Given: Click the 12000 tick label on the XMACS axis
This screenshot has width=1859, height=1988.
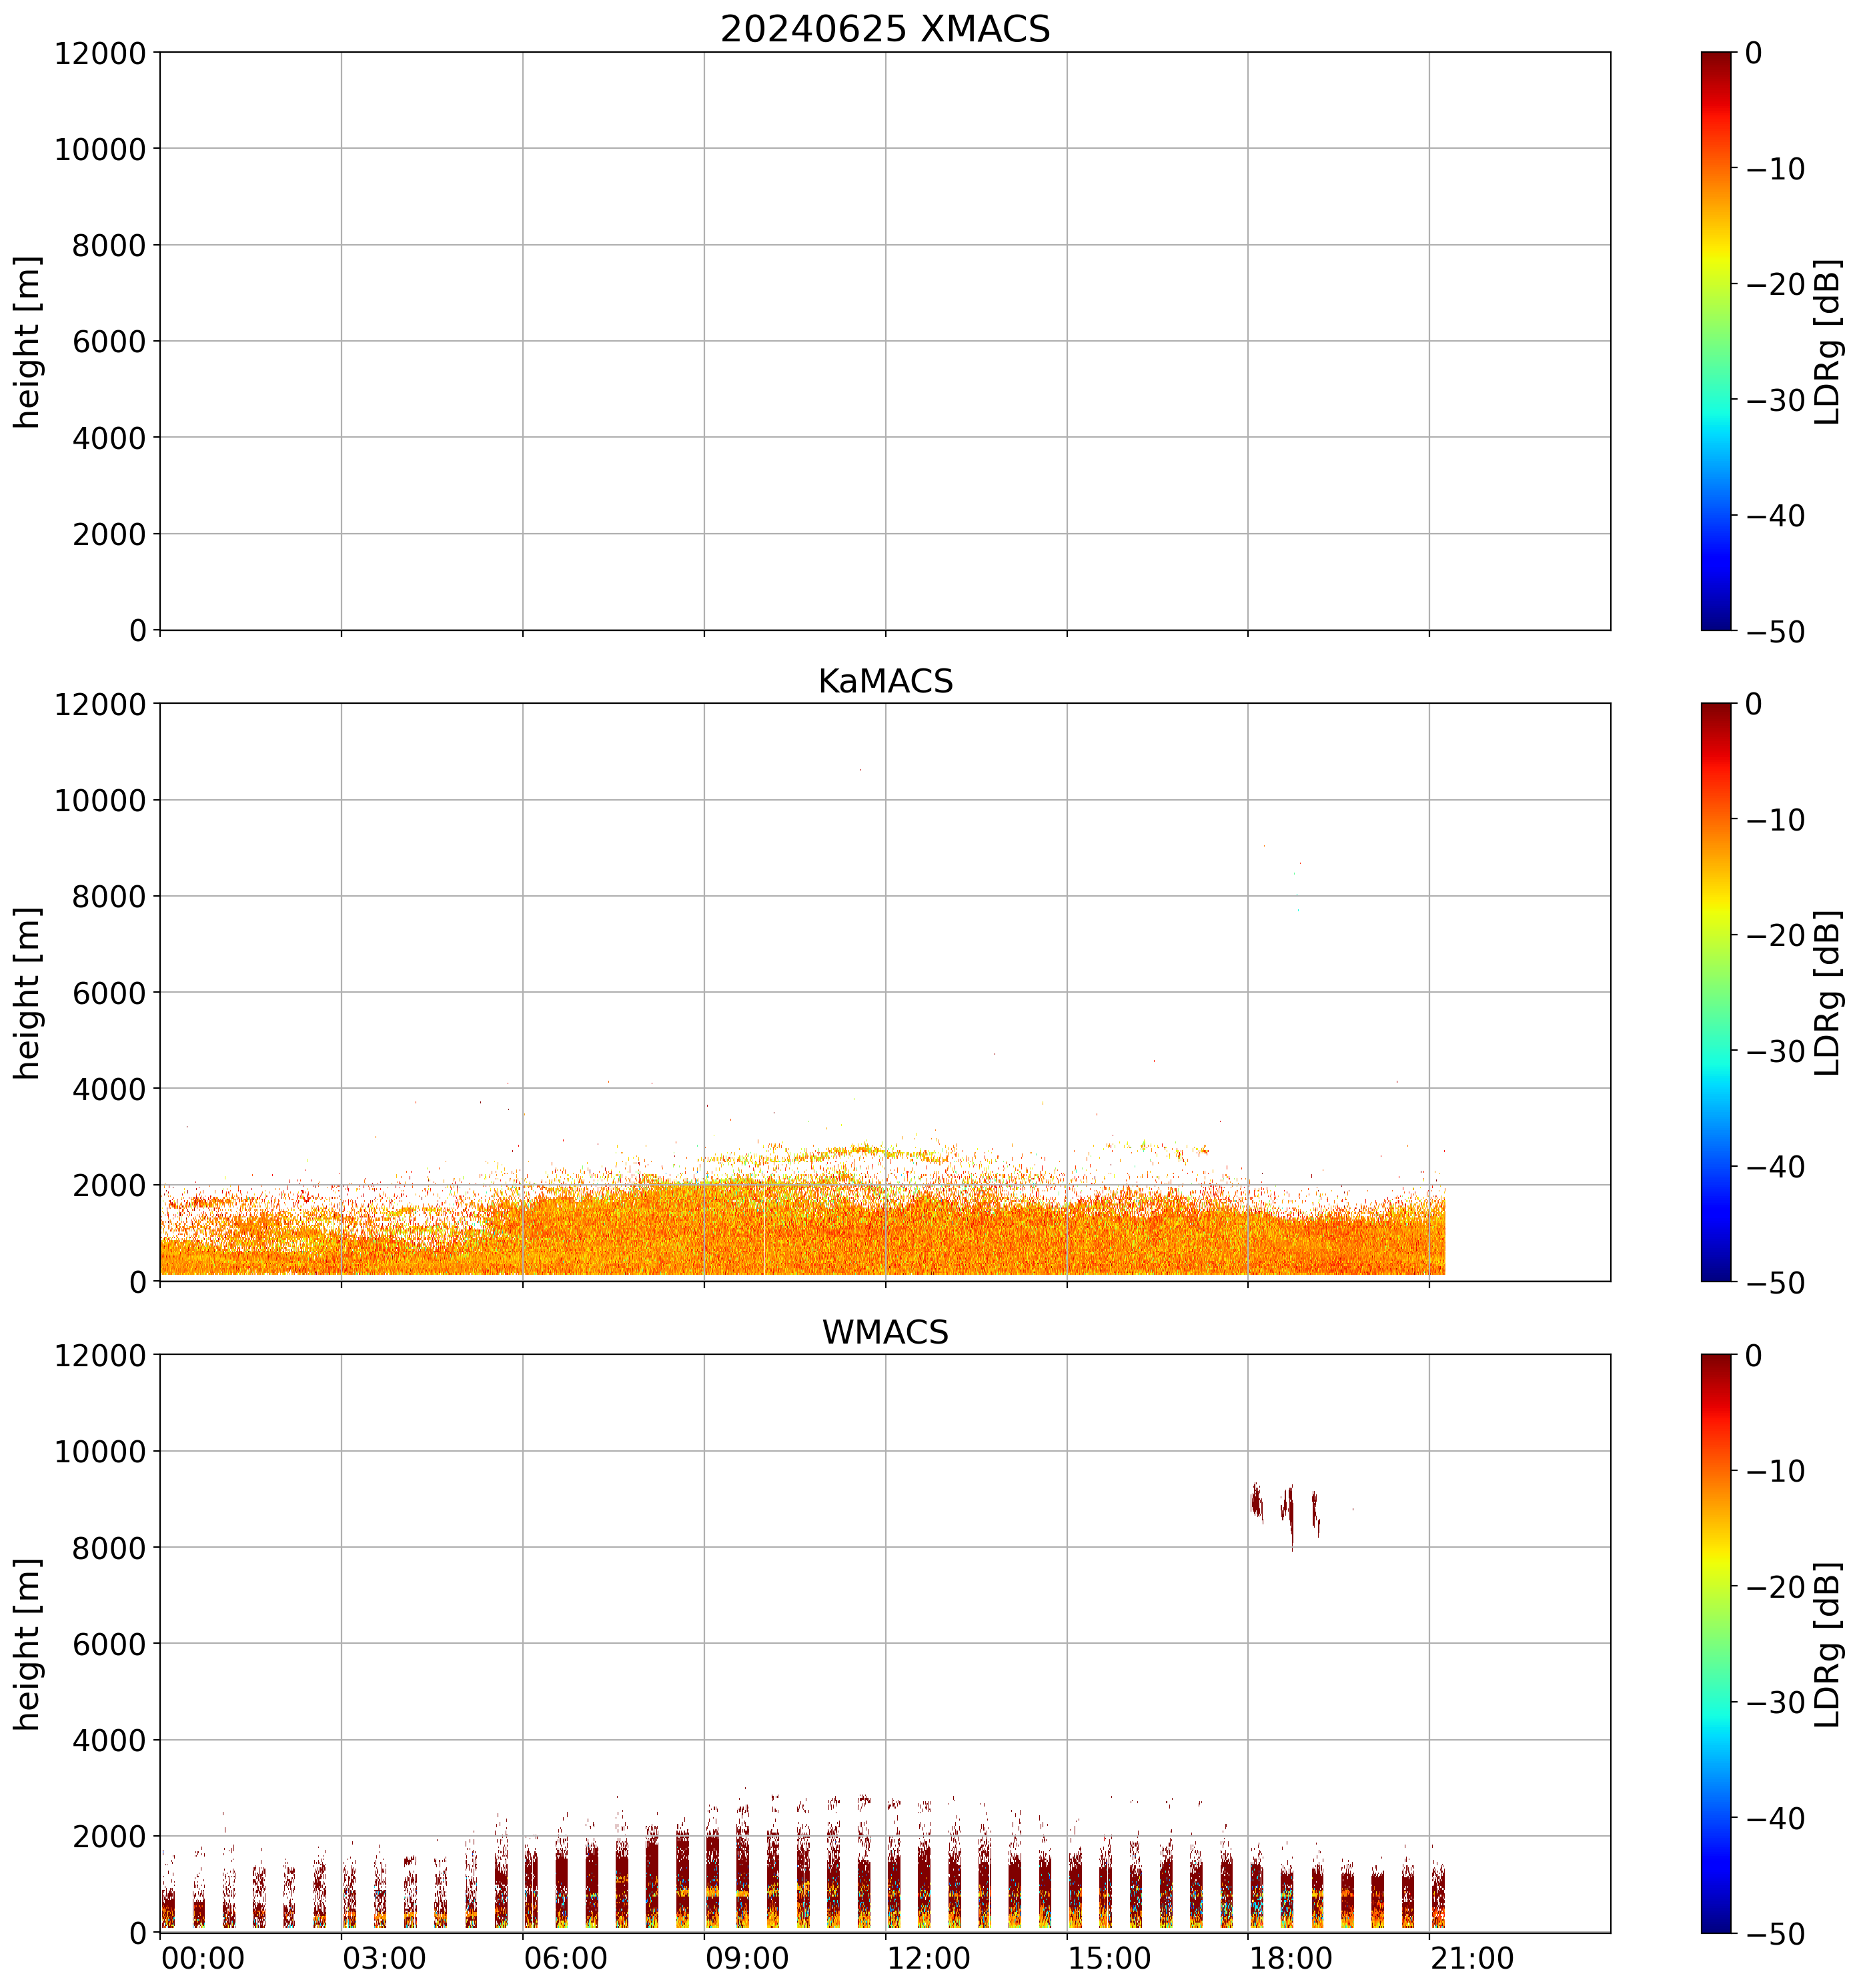Looking at the screenshot, I should pos(100,53).
